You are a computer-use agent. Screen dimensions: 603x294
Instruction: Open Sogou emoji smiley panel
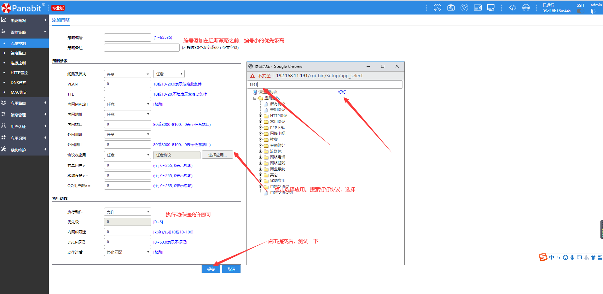565,257
